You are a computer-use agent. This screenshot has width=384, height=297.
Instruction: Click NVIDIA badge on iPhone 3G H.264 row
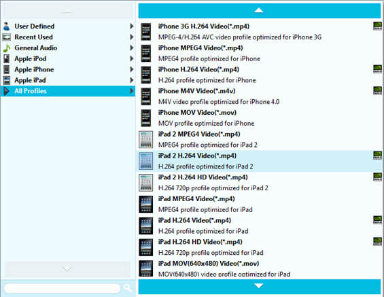tap(377, 26)
